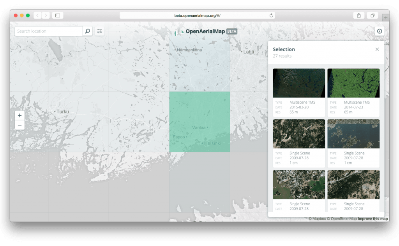Click the browser share icon
399x246 pixels.
coord(358,15)
